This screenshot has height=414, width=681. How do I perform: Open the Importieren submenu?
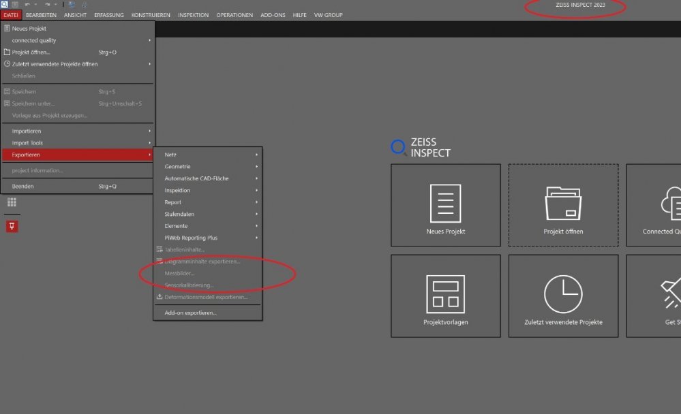coord(77,131)
